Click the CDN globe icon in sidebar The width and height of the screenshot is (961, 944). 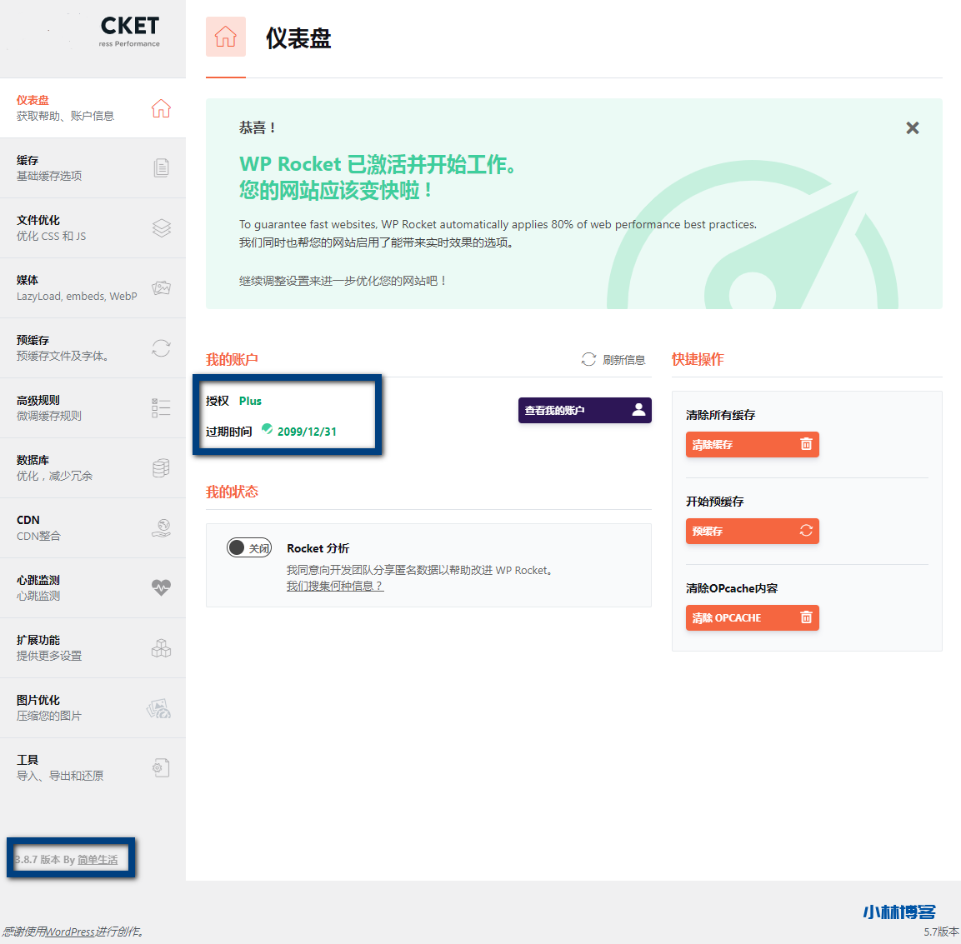coord(161,528)
